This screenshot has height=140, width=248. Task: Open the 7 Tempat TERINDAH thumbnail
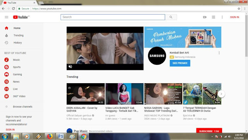click(202, 94)
